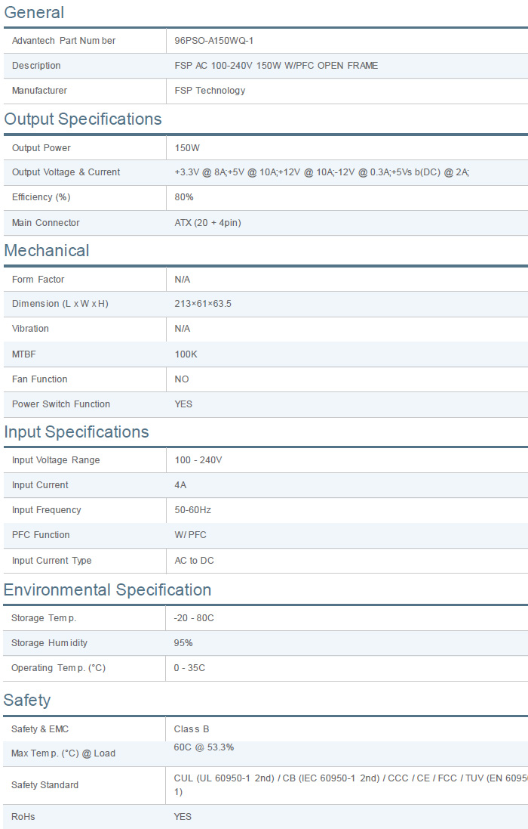Click the MTBF row label
Image resolution: width=528 pixels, height=829 pixels.
pyautogui.click(x=24, y=354)
